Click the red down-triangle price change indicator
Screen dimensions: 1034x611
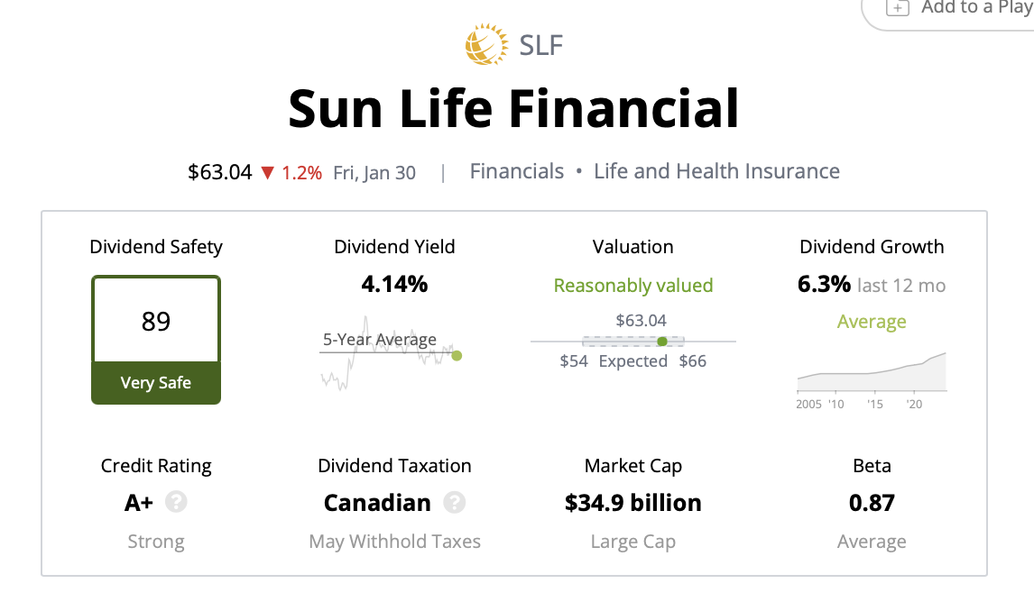pyautogui.click(x=267, y=172)
